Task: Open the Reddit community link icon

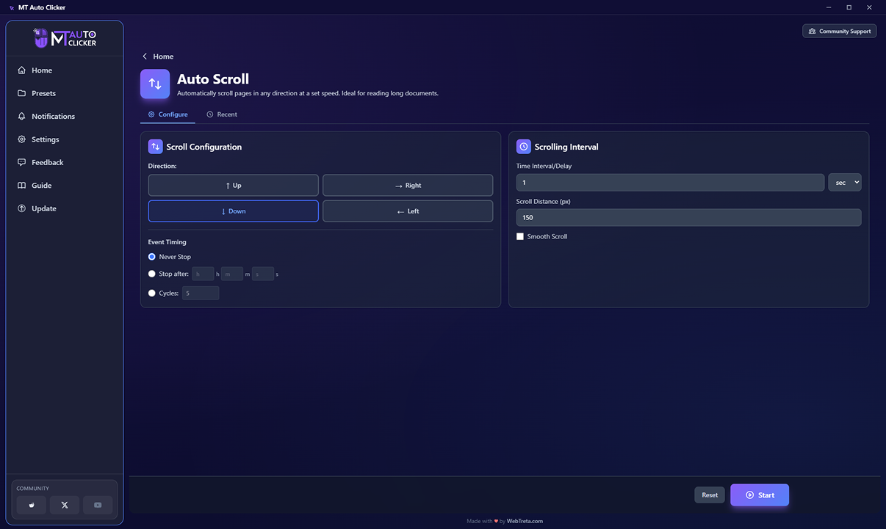Action: (32, 505)
